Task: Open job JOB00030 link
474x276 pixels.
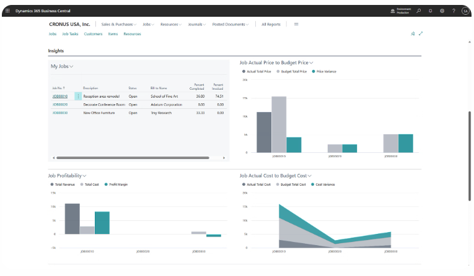Action: (60, 113)
